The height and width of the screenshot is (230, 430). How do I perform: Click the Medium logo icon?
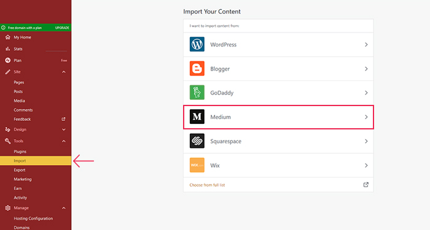coord(197,117)
